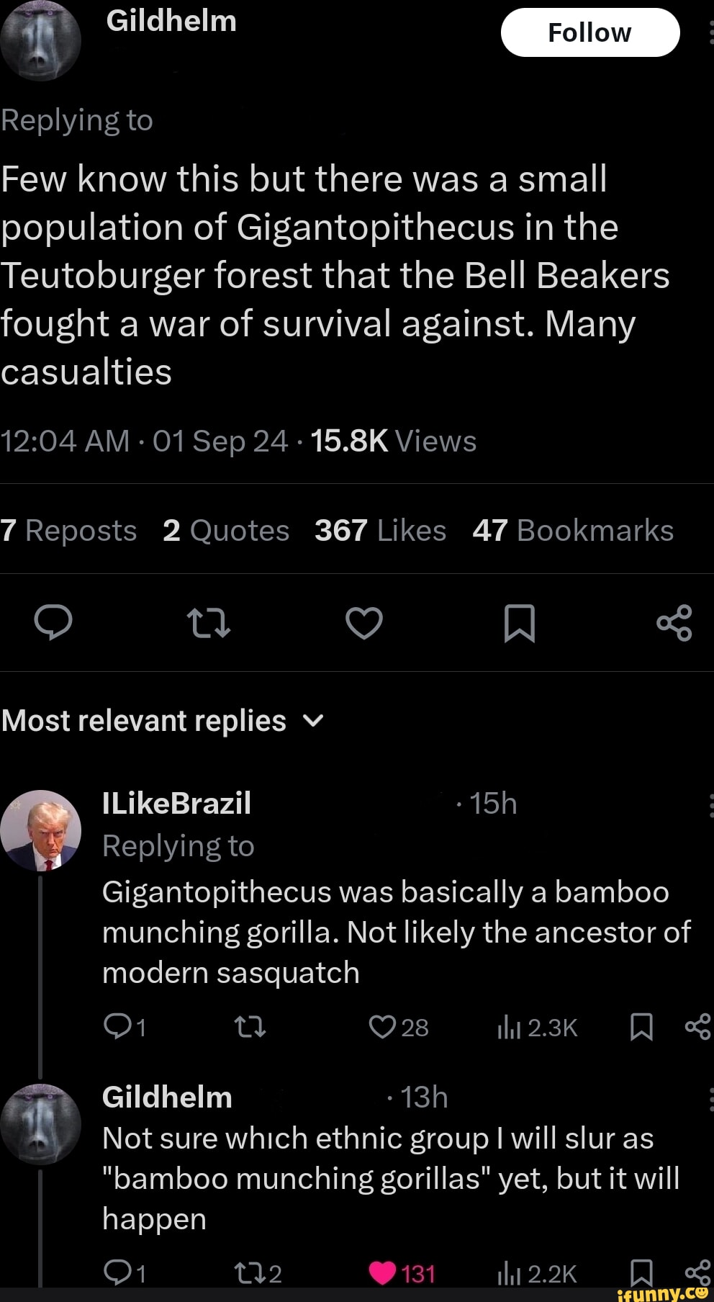This screenshot has width=714, height=1302.
Task: Open more options on ILikeBrazil's comment
Action: (x=710, y=804)
